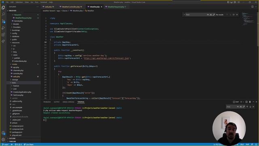Viewport: 259px width, 146px height.
Task: Click the weatherapi forecast URL in code
Action: click(106, 58)
